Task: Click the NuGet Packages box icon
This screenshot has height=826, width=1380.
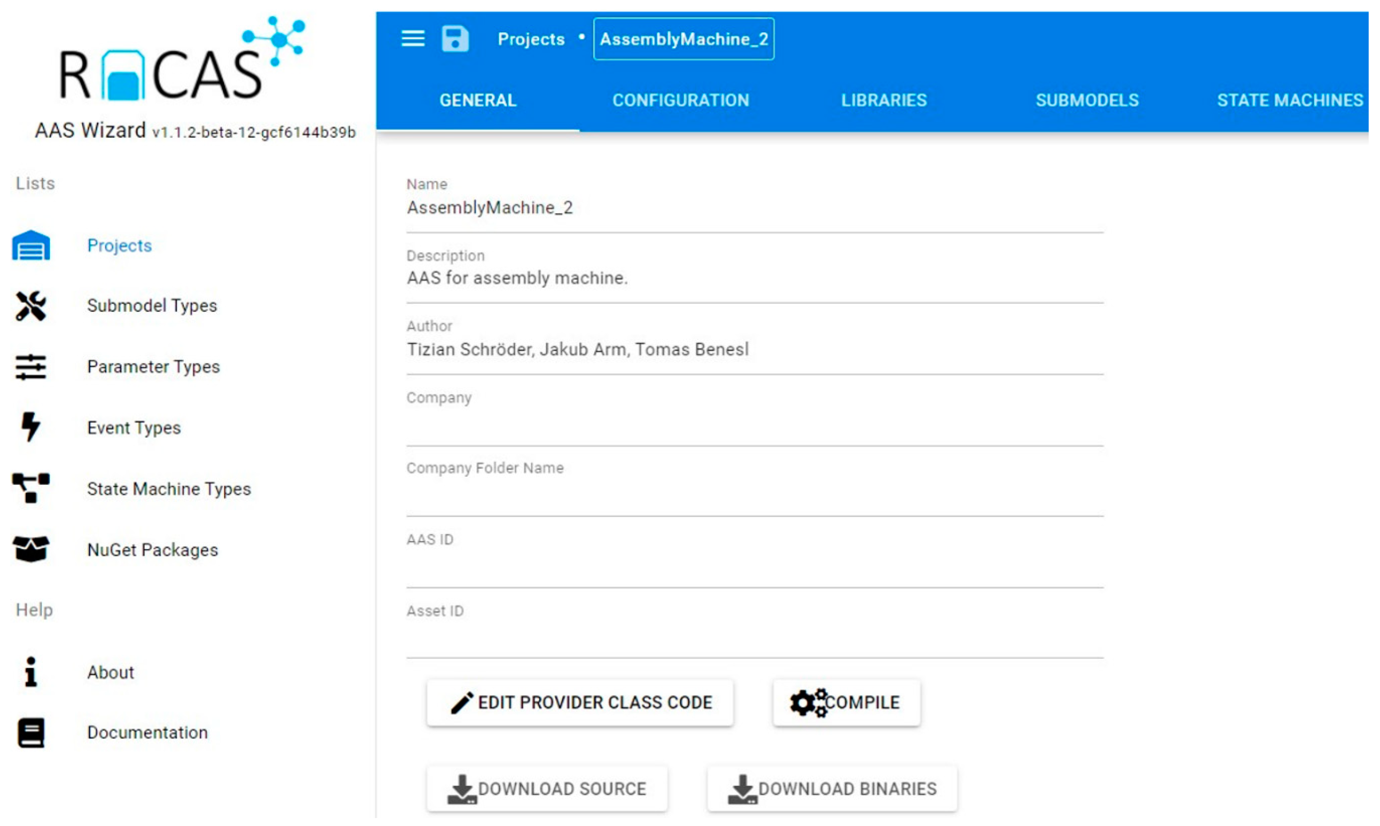Action: 31,549
